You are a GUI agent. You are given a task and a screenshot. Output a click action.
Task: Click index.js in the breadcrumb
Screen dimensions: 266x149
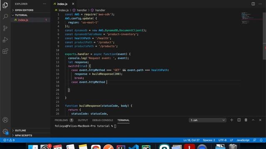[x=64, y=10]
